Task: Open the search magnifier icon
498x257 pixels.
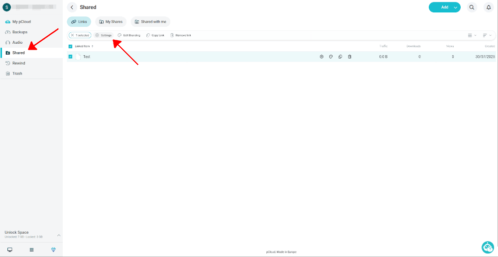Action: coord(472,7)
